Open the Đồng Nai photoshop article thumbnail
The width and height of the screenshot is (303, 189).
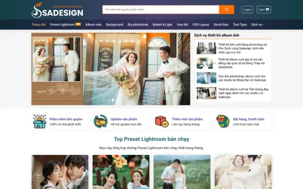coord(206,78)
